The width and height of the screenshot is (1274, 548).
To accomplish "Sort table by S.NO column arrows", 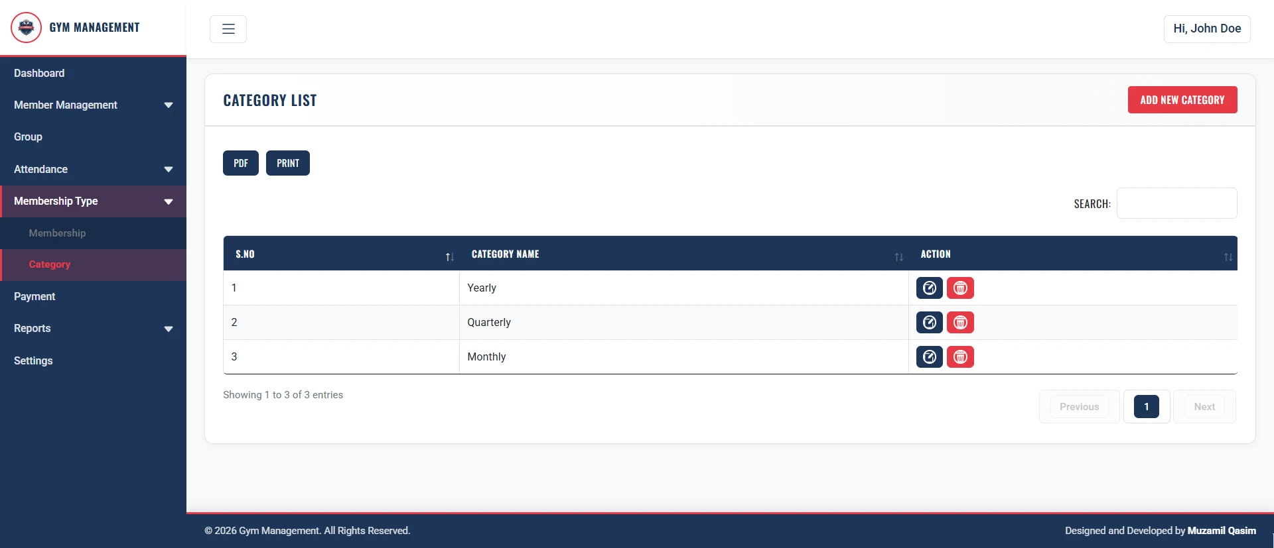I will (449, 257).
